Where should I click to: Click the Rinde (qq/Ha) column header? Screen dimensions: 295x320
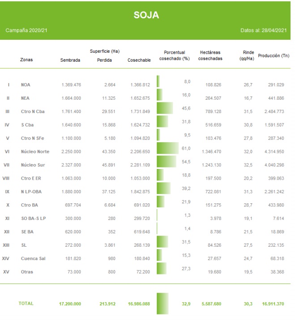pos(247,55)
